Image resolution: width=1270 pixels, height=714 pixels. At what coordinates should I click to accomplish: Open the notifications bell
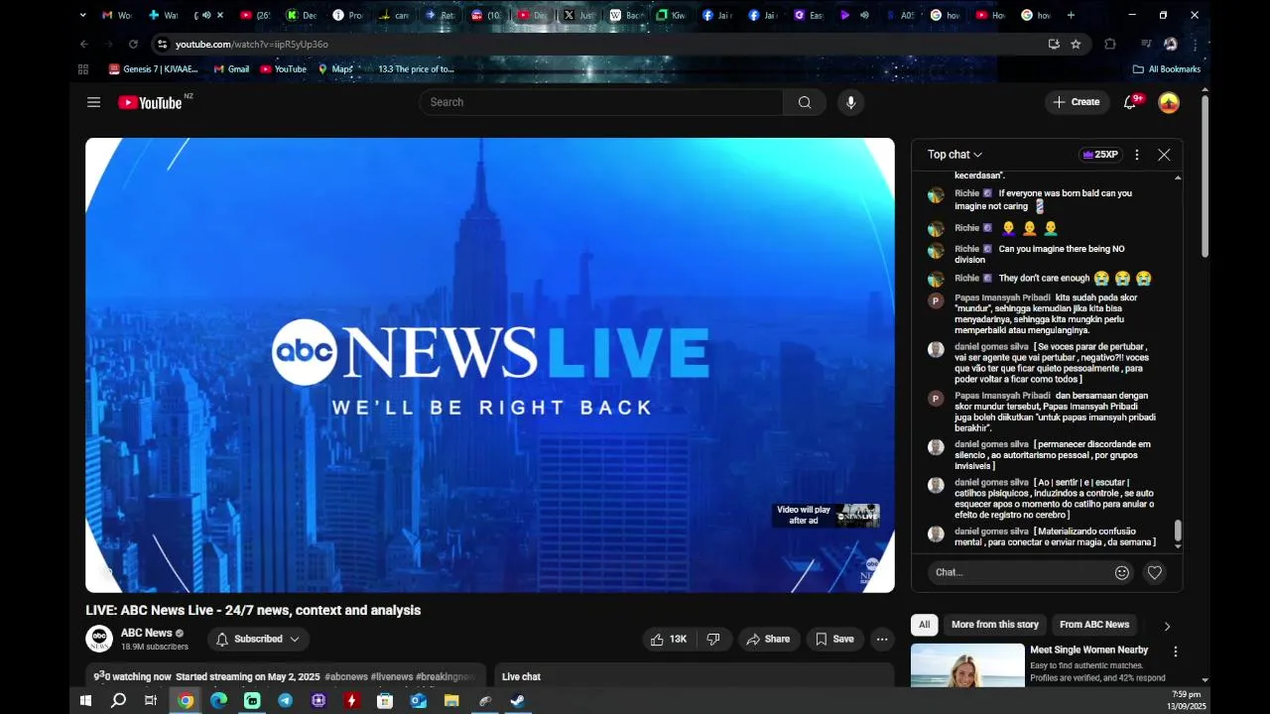tap(1129, 102)
